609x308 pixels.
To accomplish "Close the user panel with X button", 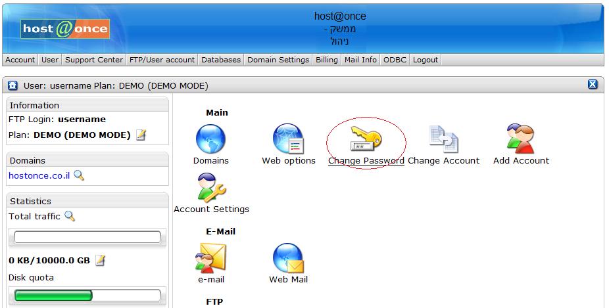I will coord(593,85).
